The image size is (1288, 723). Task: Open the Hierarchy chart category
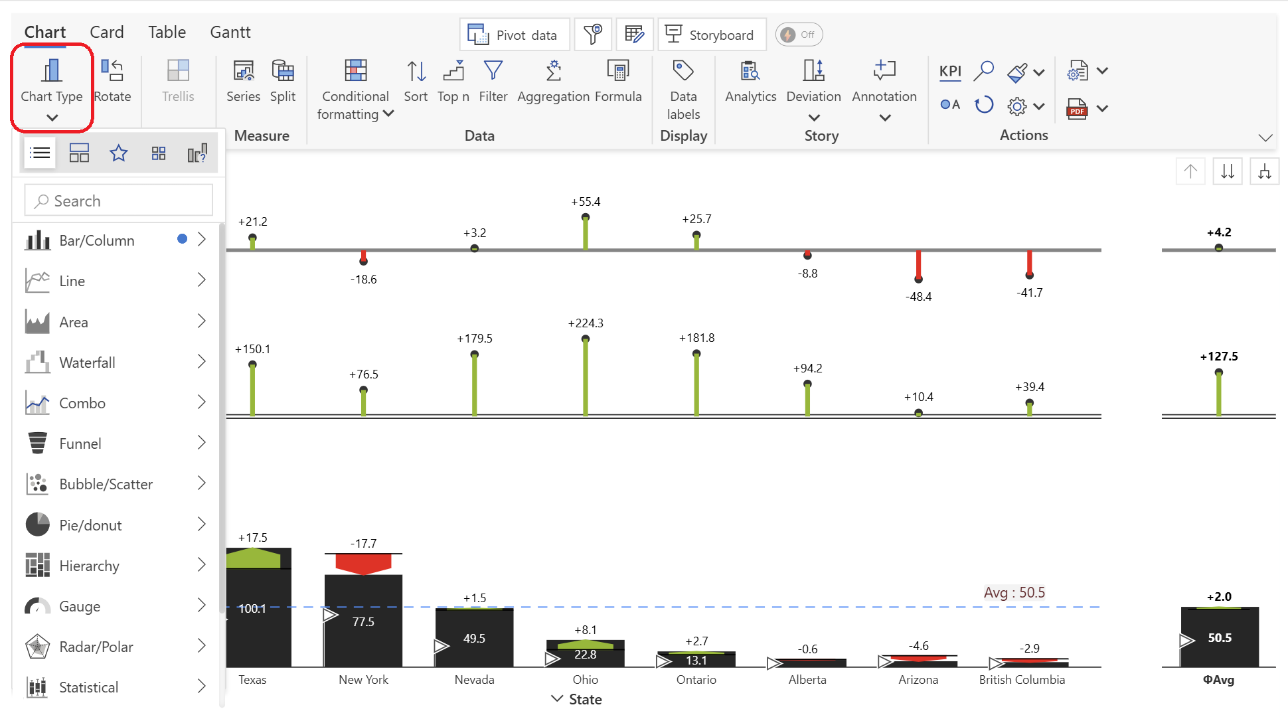pos(116,566)
